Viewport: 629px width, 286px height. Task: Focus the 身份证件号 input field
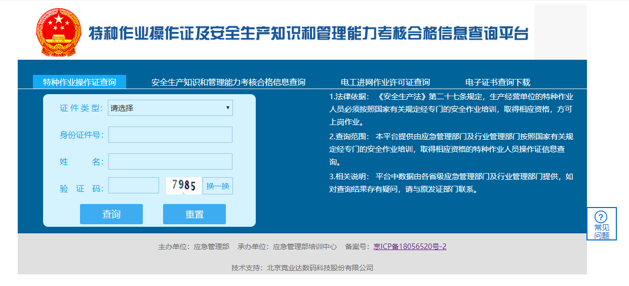[x=170, y=135]
